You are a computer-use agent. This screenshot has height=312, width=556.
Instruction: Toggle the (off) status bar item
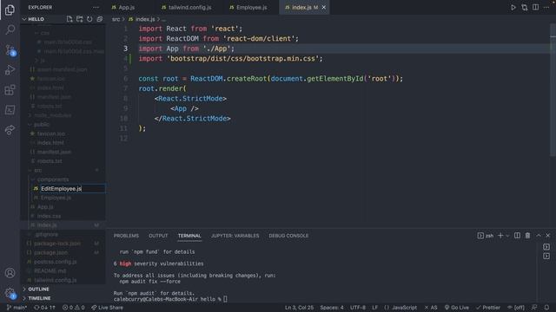(516, 308)
